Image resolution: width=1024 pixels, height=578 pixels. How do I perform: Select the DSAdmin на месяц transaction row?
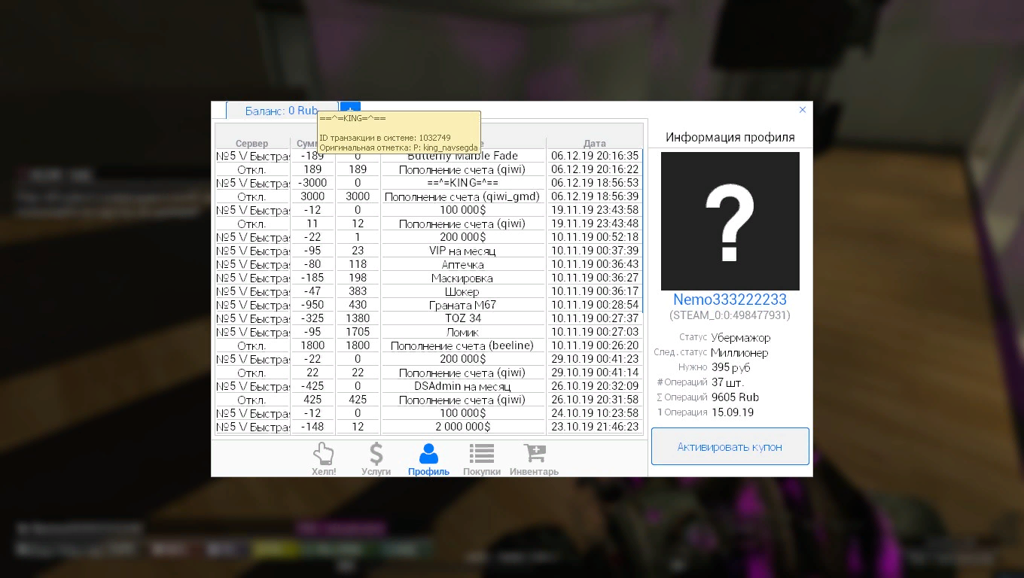pyautogui.click(x=462, y=387)
